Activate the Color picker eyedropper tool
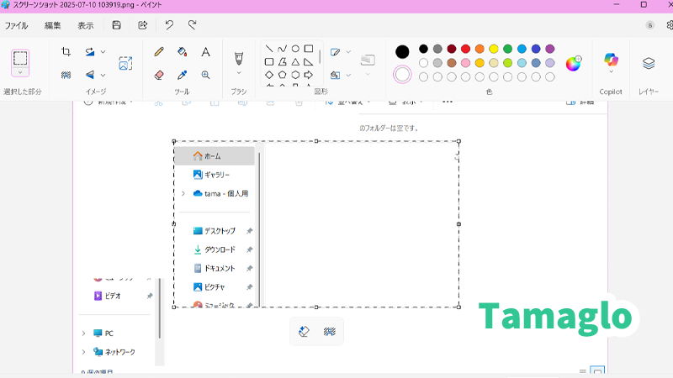 coord(183,75)
